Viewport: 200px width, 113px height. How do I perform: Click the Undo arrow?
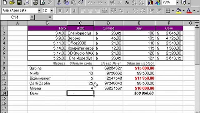90,2
